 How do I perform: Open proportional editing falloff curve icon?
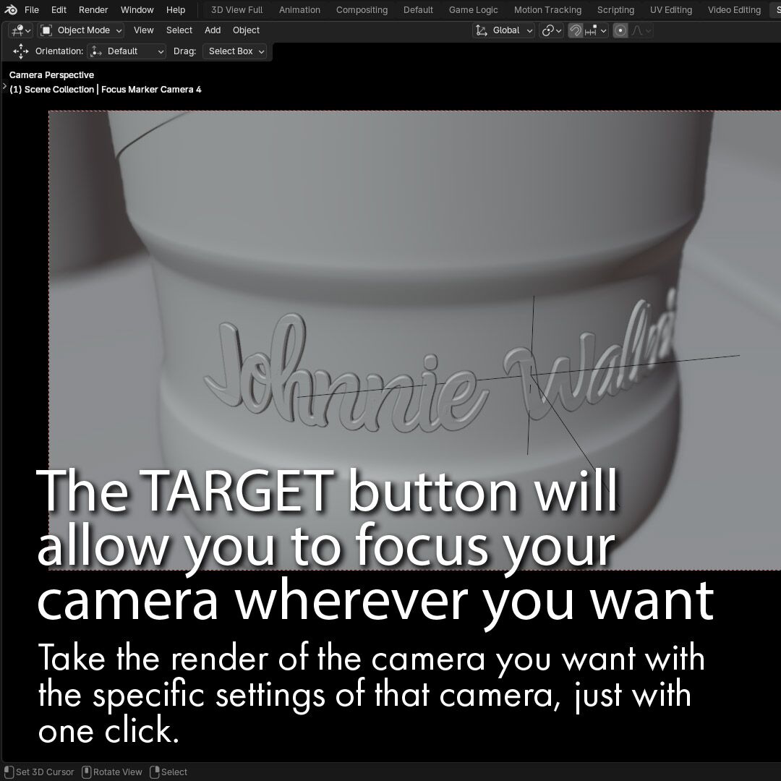tap(641, 30)
